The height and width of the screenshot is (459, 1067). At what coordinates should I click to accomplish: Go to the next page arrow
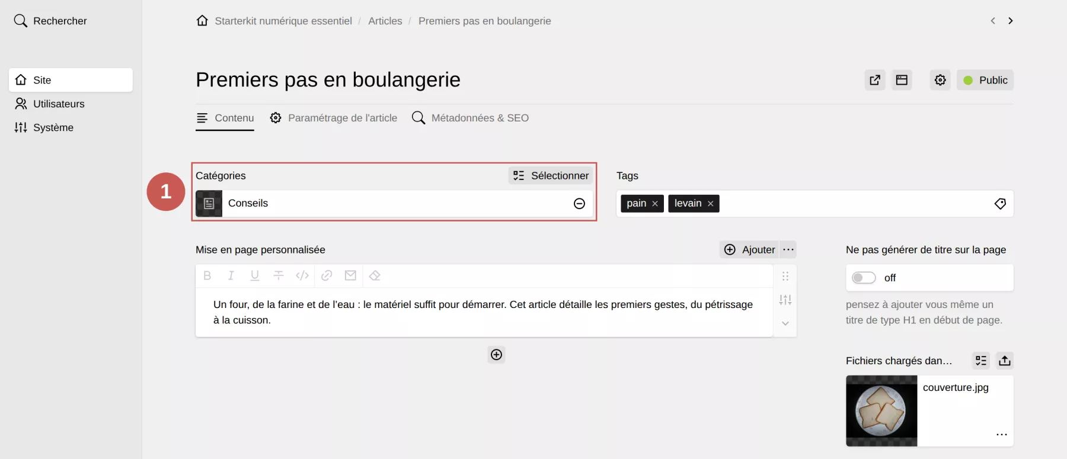click(x=1011, y=21)
